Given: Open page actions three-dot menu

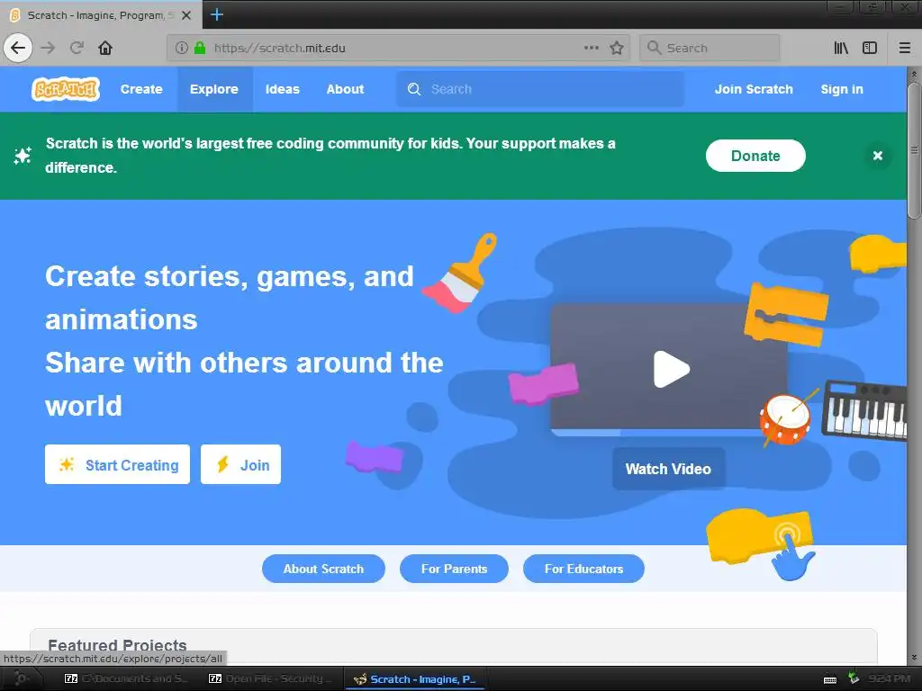Looking at the screenshot, I should click(592, 48).
